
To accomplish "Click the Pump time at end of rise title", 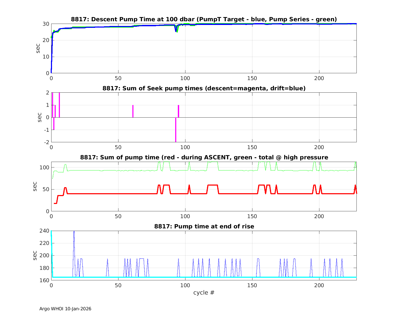I will point(204,226).
